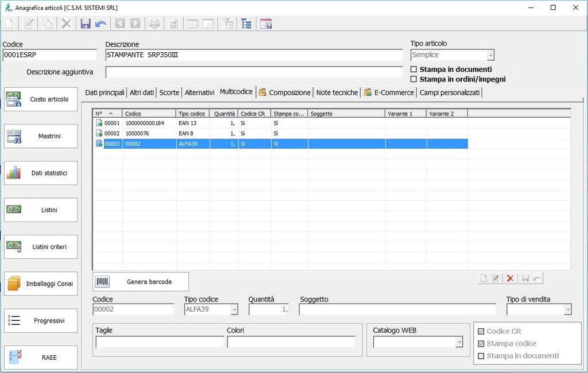Image resolution: width=588 pixels, height=373 pixels.
Task: Go to the next record arrow
Action: [x=136, y=24]
